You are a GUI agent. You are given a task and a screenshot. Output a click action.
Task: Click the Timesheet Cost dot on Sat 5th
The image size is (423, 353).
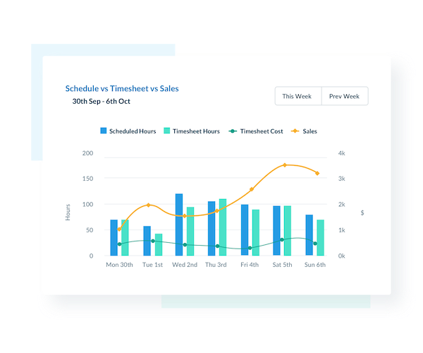click(282, 240)
